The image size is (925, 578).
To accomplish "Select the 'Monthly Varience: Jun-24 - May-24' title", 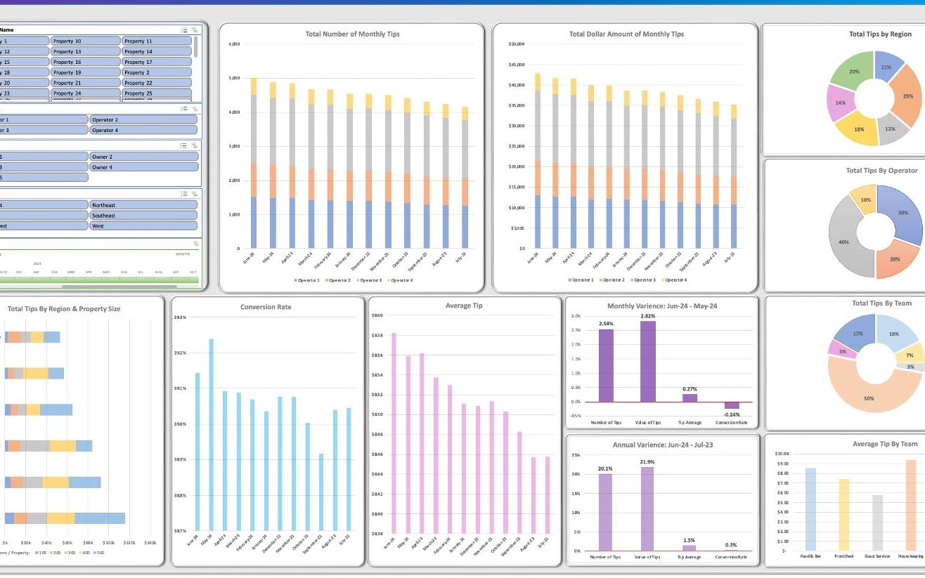I will click(x=662, y=306).
